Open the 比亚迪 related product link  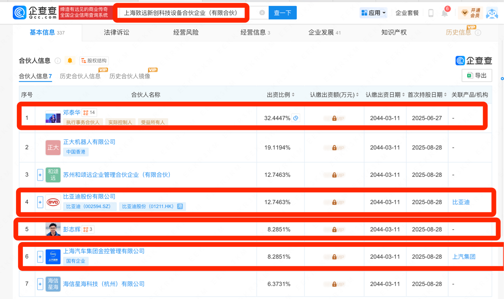[x=461, y=202]
